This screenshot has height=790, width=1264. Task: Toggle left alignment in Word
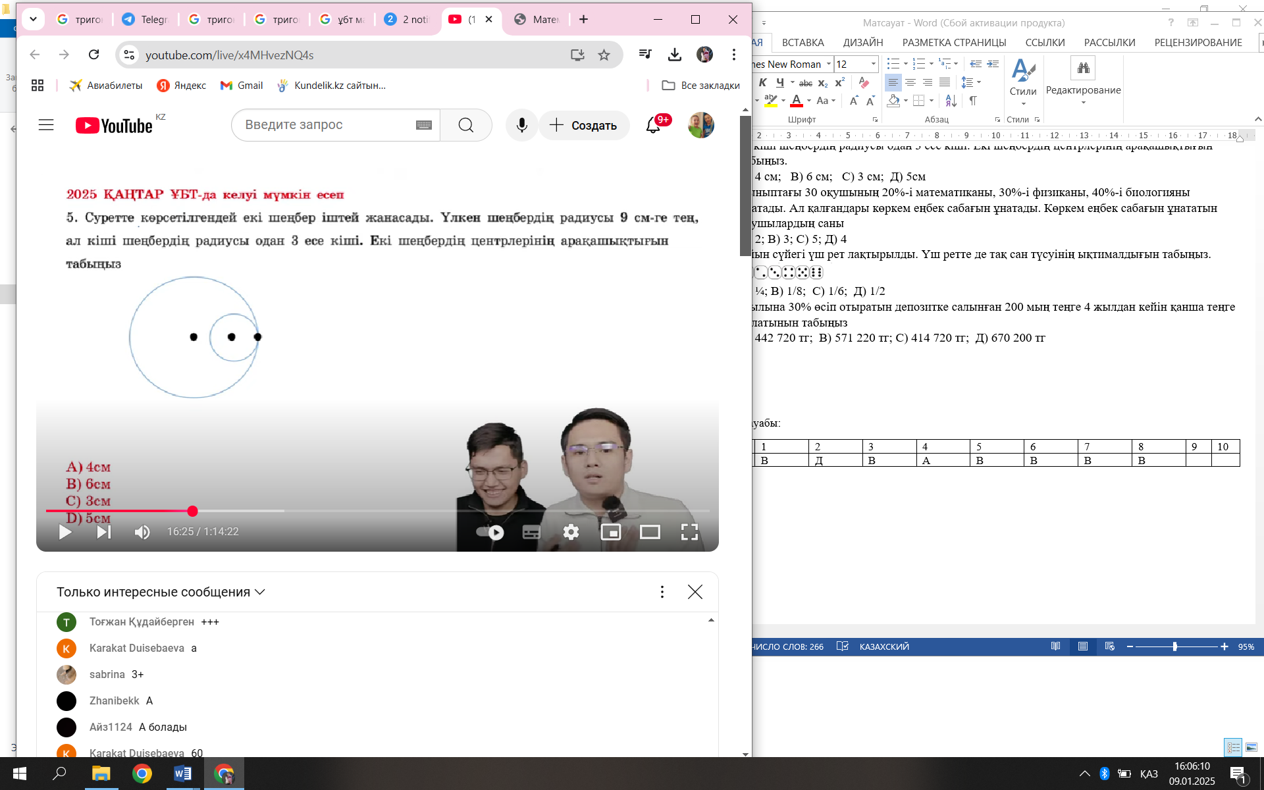tap(893, 82)
